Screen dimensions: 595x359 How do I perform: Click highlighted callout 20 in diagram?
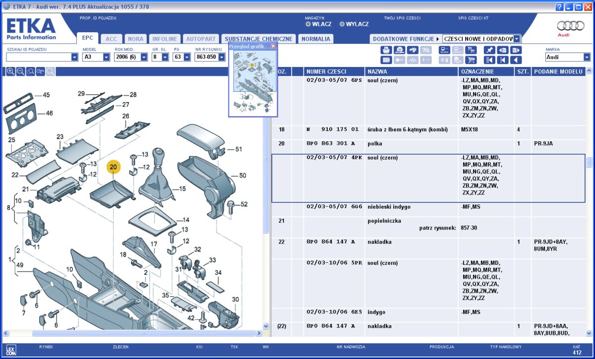pos(113,168)
